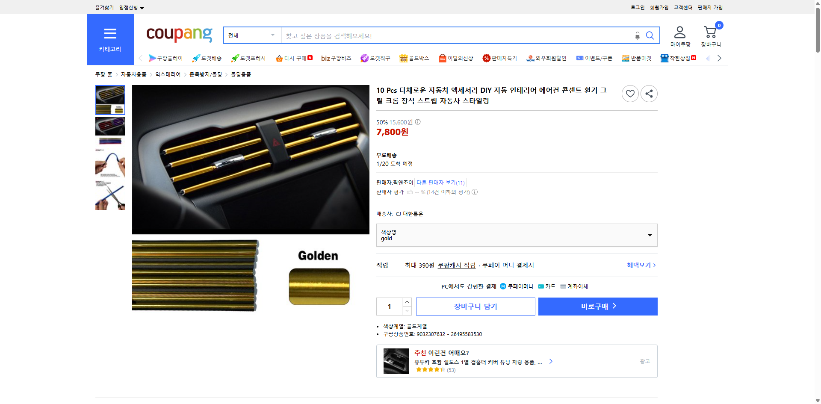View 다른 판매자 보기(11) sellers link
This screenshot has width=821, height=404.
pyautogui.click(x=440, y=182)
